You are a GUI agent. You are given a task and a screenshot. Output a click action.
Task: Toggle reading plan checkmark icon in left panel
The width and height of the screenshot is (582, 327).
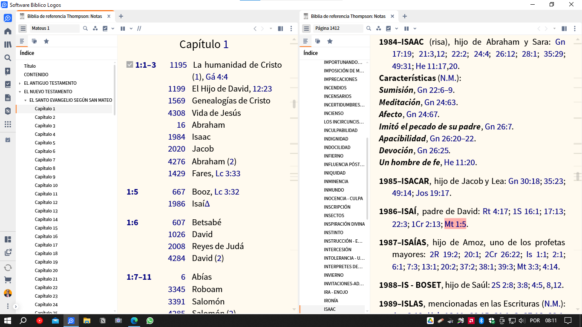[105, 29]
